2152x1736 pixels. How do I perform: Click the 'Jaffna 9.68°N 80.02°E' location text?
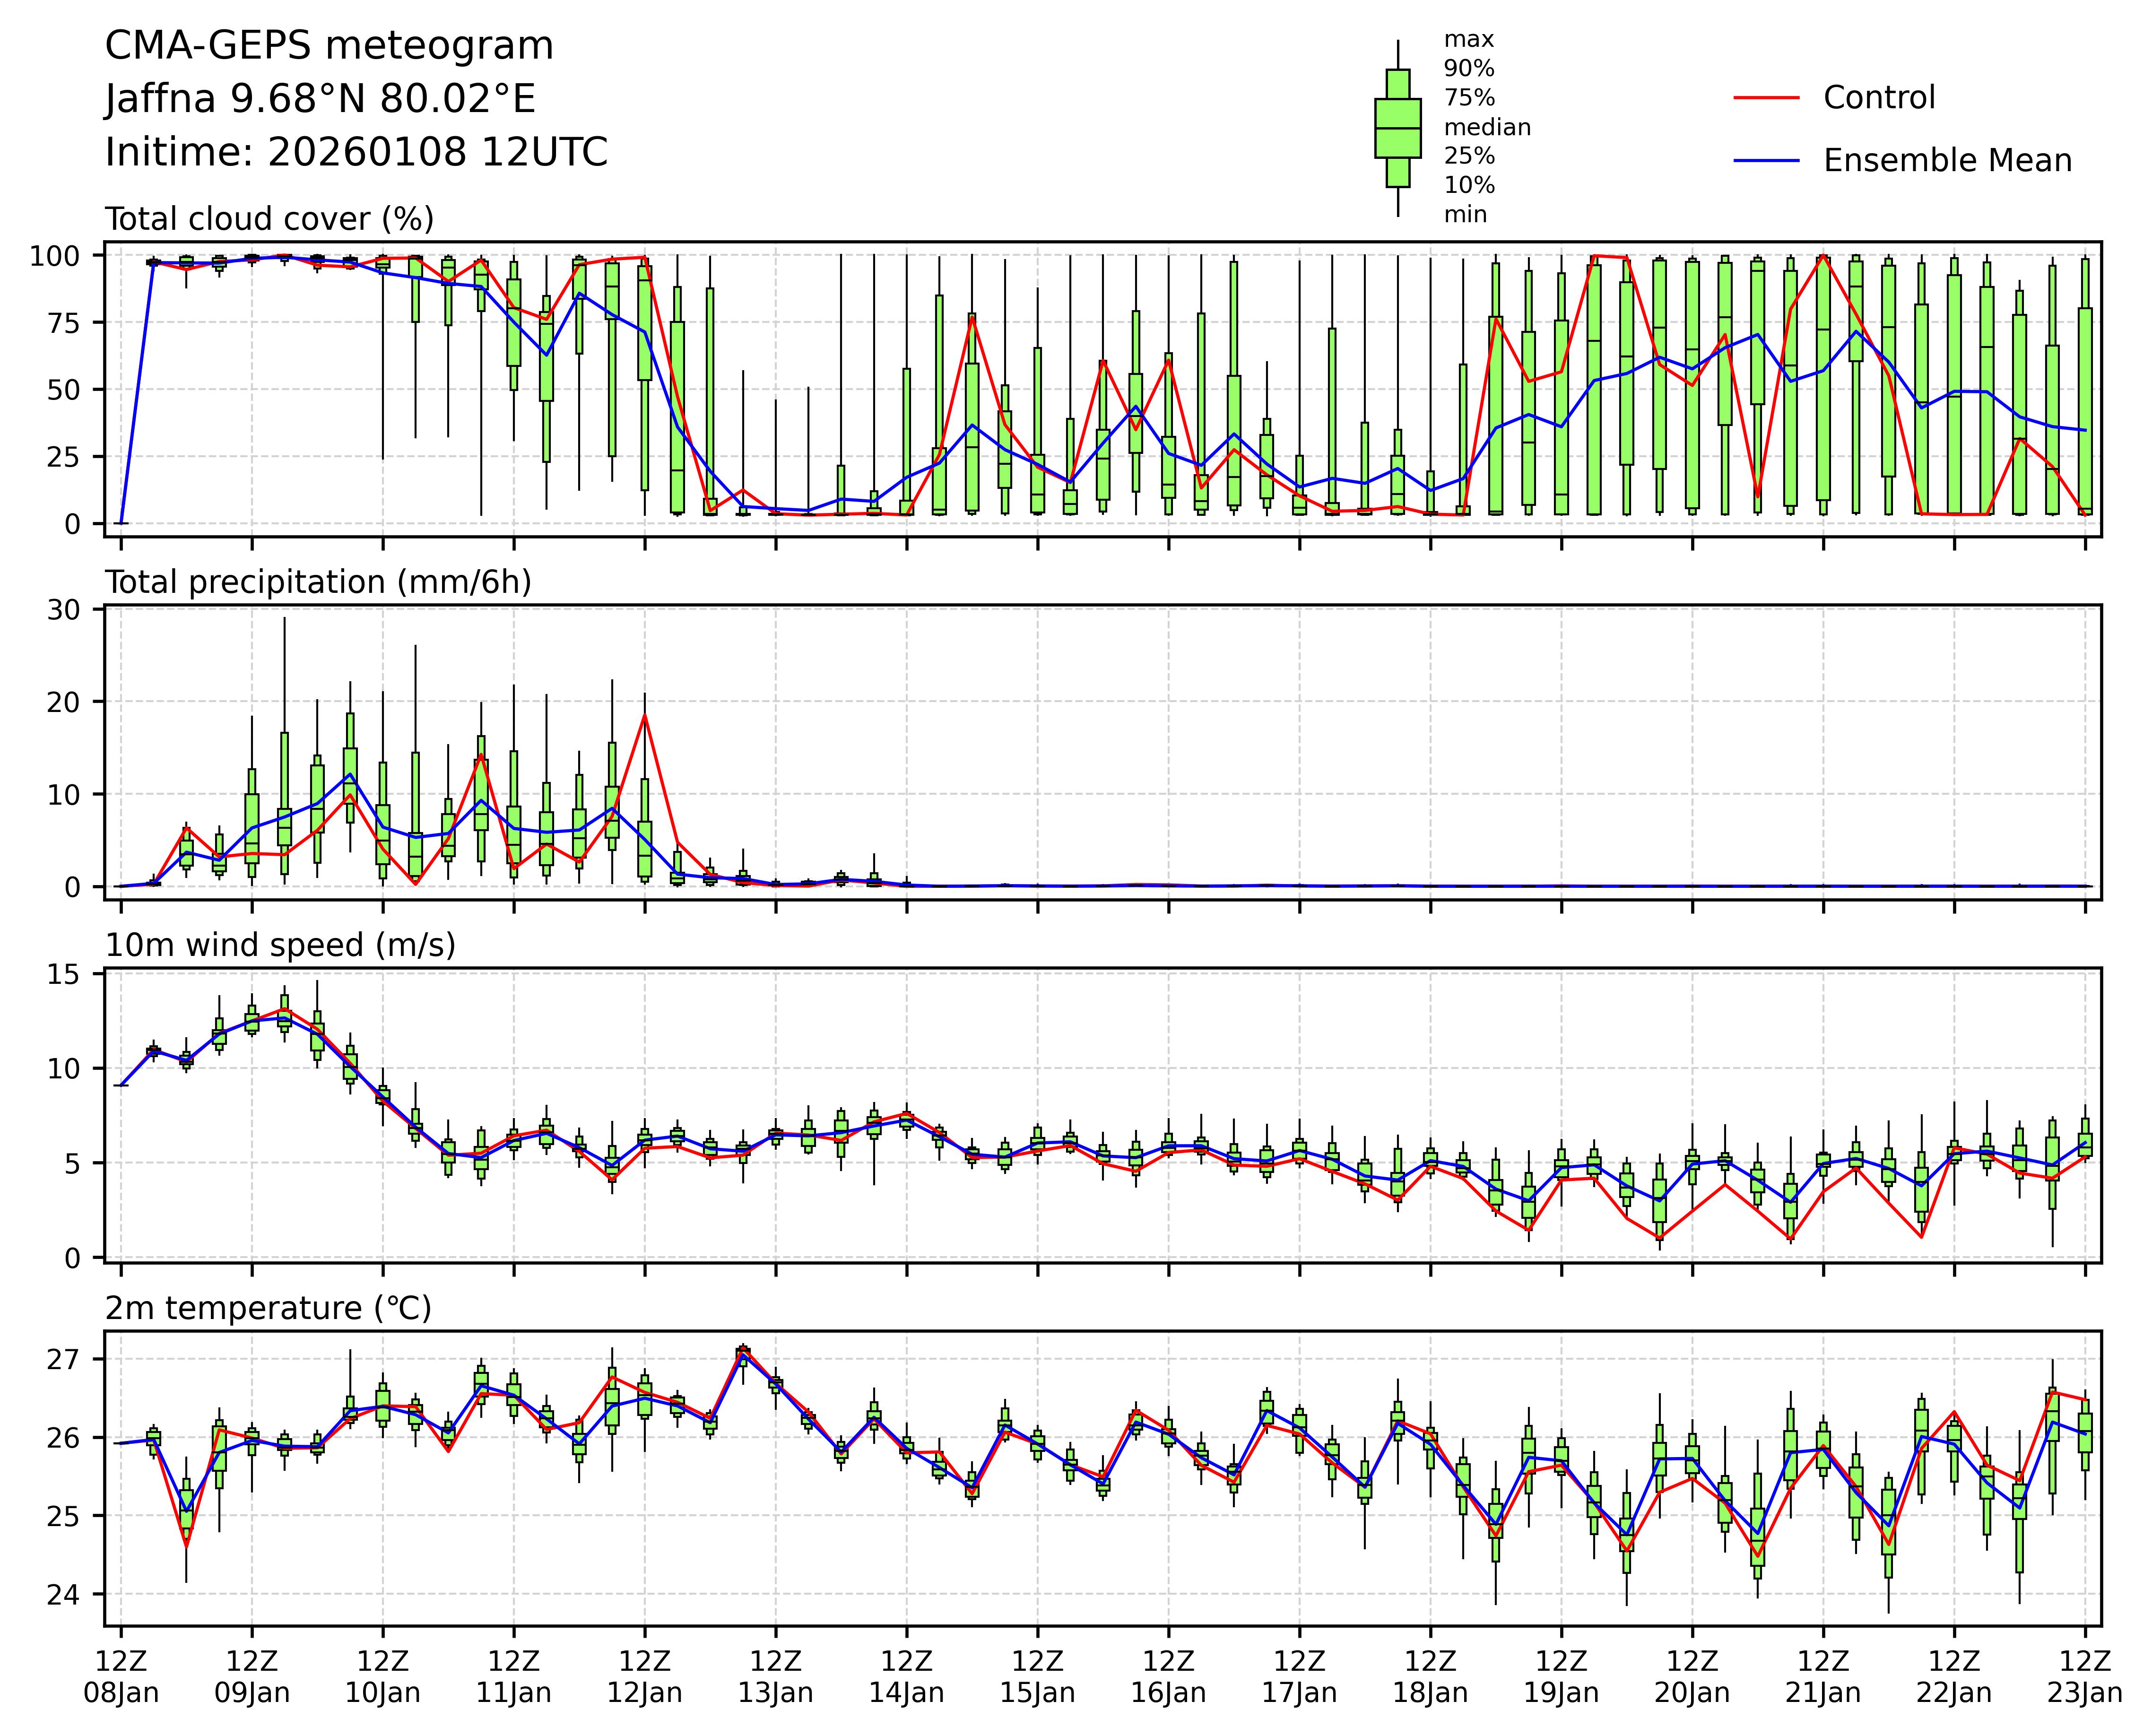coord(320,99)
